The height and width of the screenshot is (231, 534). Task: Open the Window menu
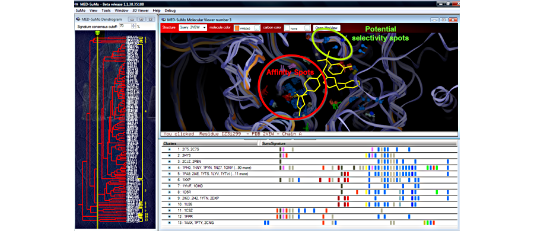tap(121, 11)
